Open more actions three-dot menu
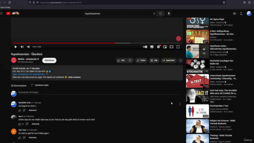The image size is (254, 143). (x=180, y=60)
